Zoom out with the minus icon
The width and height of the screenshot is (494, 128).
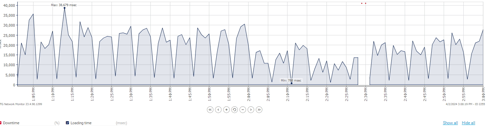click(243, 110)
